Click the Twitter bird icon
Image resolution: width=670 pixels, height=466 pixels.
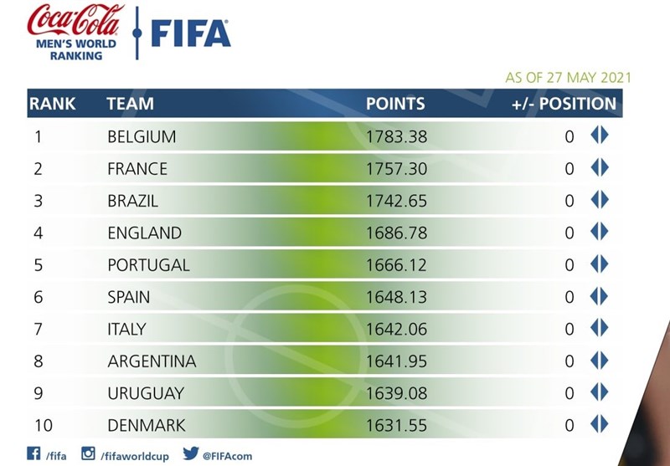coord(189,454)
